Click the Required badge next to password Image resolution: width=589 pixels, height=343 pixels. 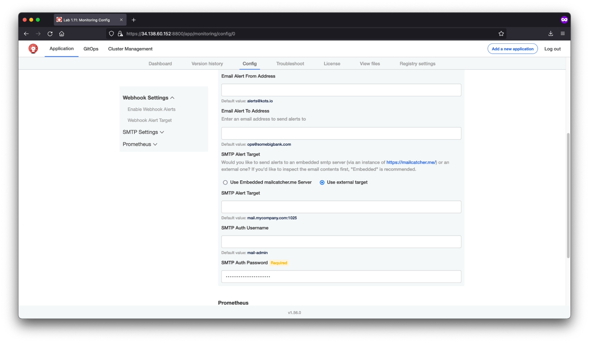click(279, 263)
